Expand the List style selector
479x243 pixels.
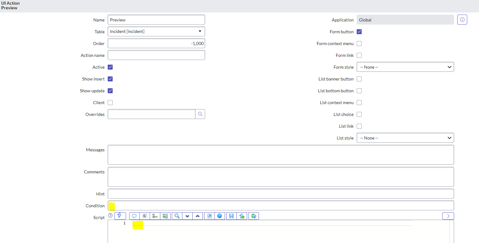tap(405, 138)
